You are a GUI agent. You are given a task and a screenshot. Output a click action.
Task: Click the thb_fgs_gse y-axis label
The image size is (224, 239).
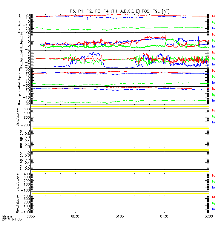click(22, 42)
